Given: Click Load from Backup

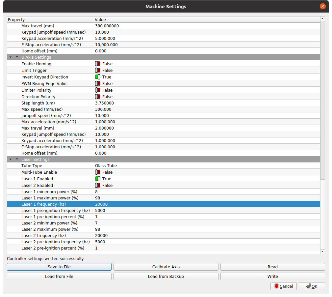Looking at the screenshot, I should pos(166,277).
